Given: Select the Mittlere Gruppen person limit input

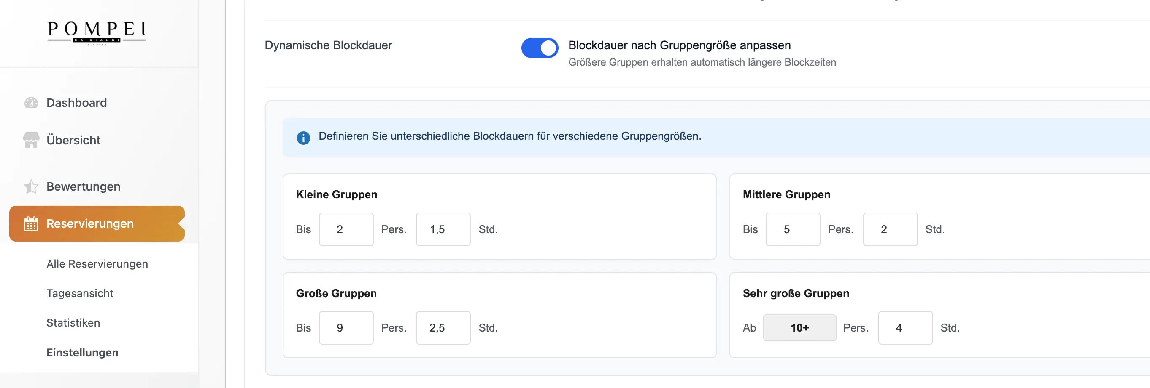Looking at the screenshot, I should coord(793,229).
